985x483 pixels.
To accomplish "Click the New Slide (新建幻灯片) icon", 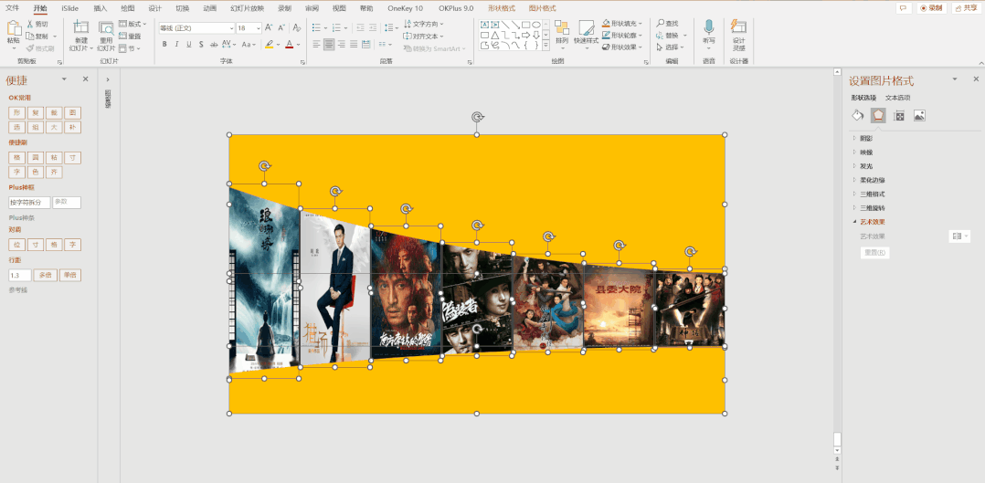I will tap(80, 27).
